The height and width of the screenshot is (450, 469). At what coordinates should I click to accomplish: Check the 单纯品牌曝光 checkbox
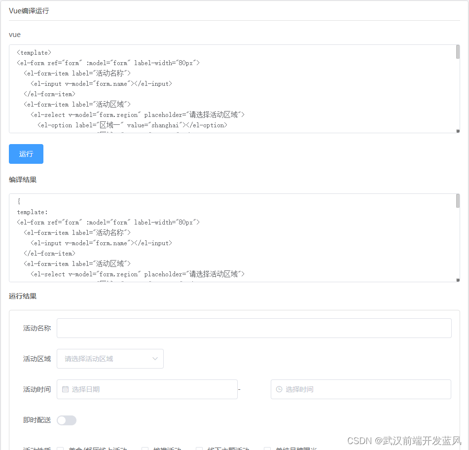point(269,448)
